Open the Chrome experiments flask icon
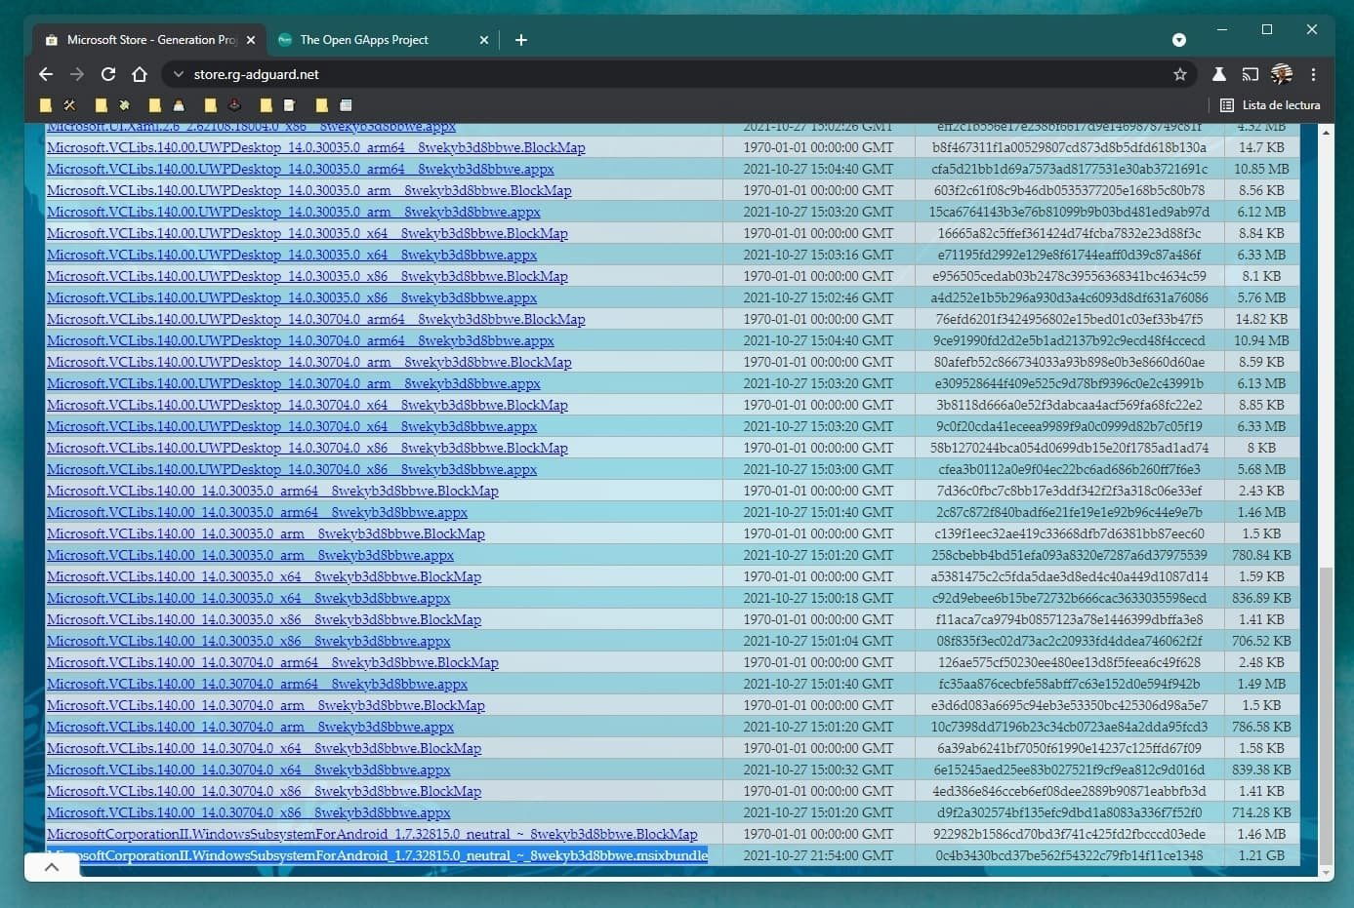This screenshot has height=908, width=1354. (x=1218, y=74)
